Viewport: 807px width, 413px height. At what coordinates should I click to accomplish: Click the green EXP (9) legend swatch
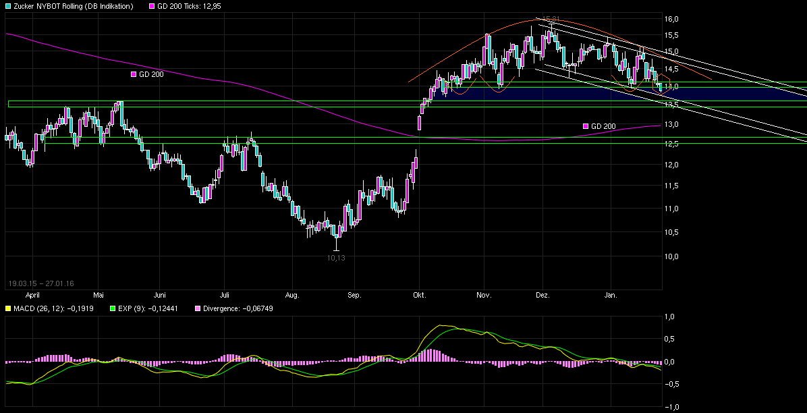(x=113, y=308)
